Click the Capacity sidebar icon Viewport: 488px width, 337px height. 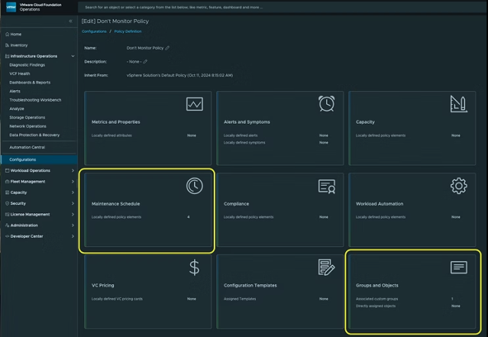7,193
